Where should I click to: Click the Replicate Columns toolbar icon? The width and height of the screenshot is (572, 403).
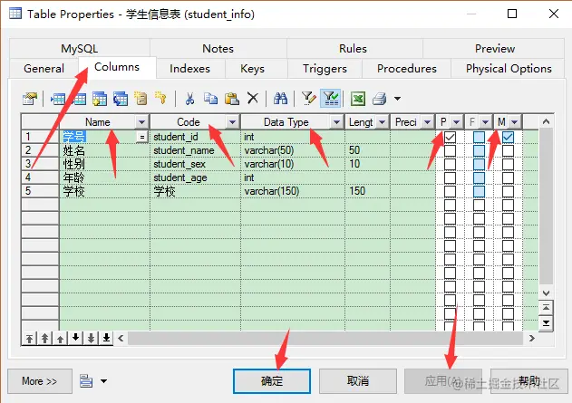click(121, 99)
